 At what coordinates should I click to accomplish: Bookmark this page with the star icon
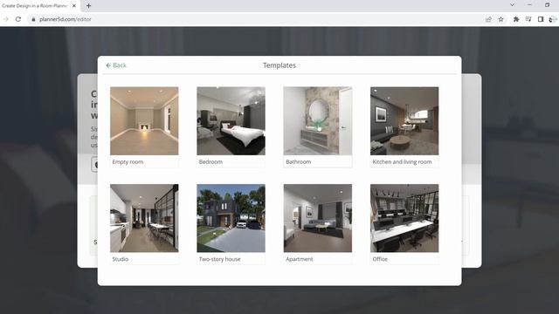[500, 19]
